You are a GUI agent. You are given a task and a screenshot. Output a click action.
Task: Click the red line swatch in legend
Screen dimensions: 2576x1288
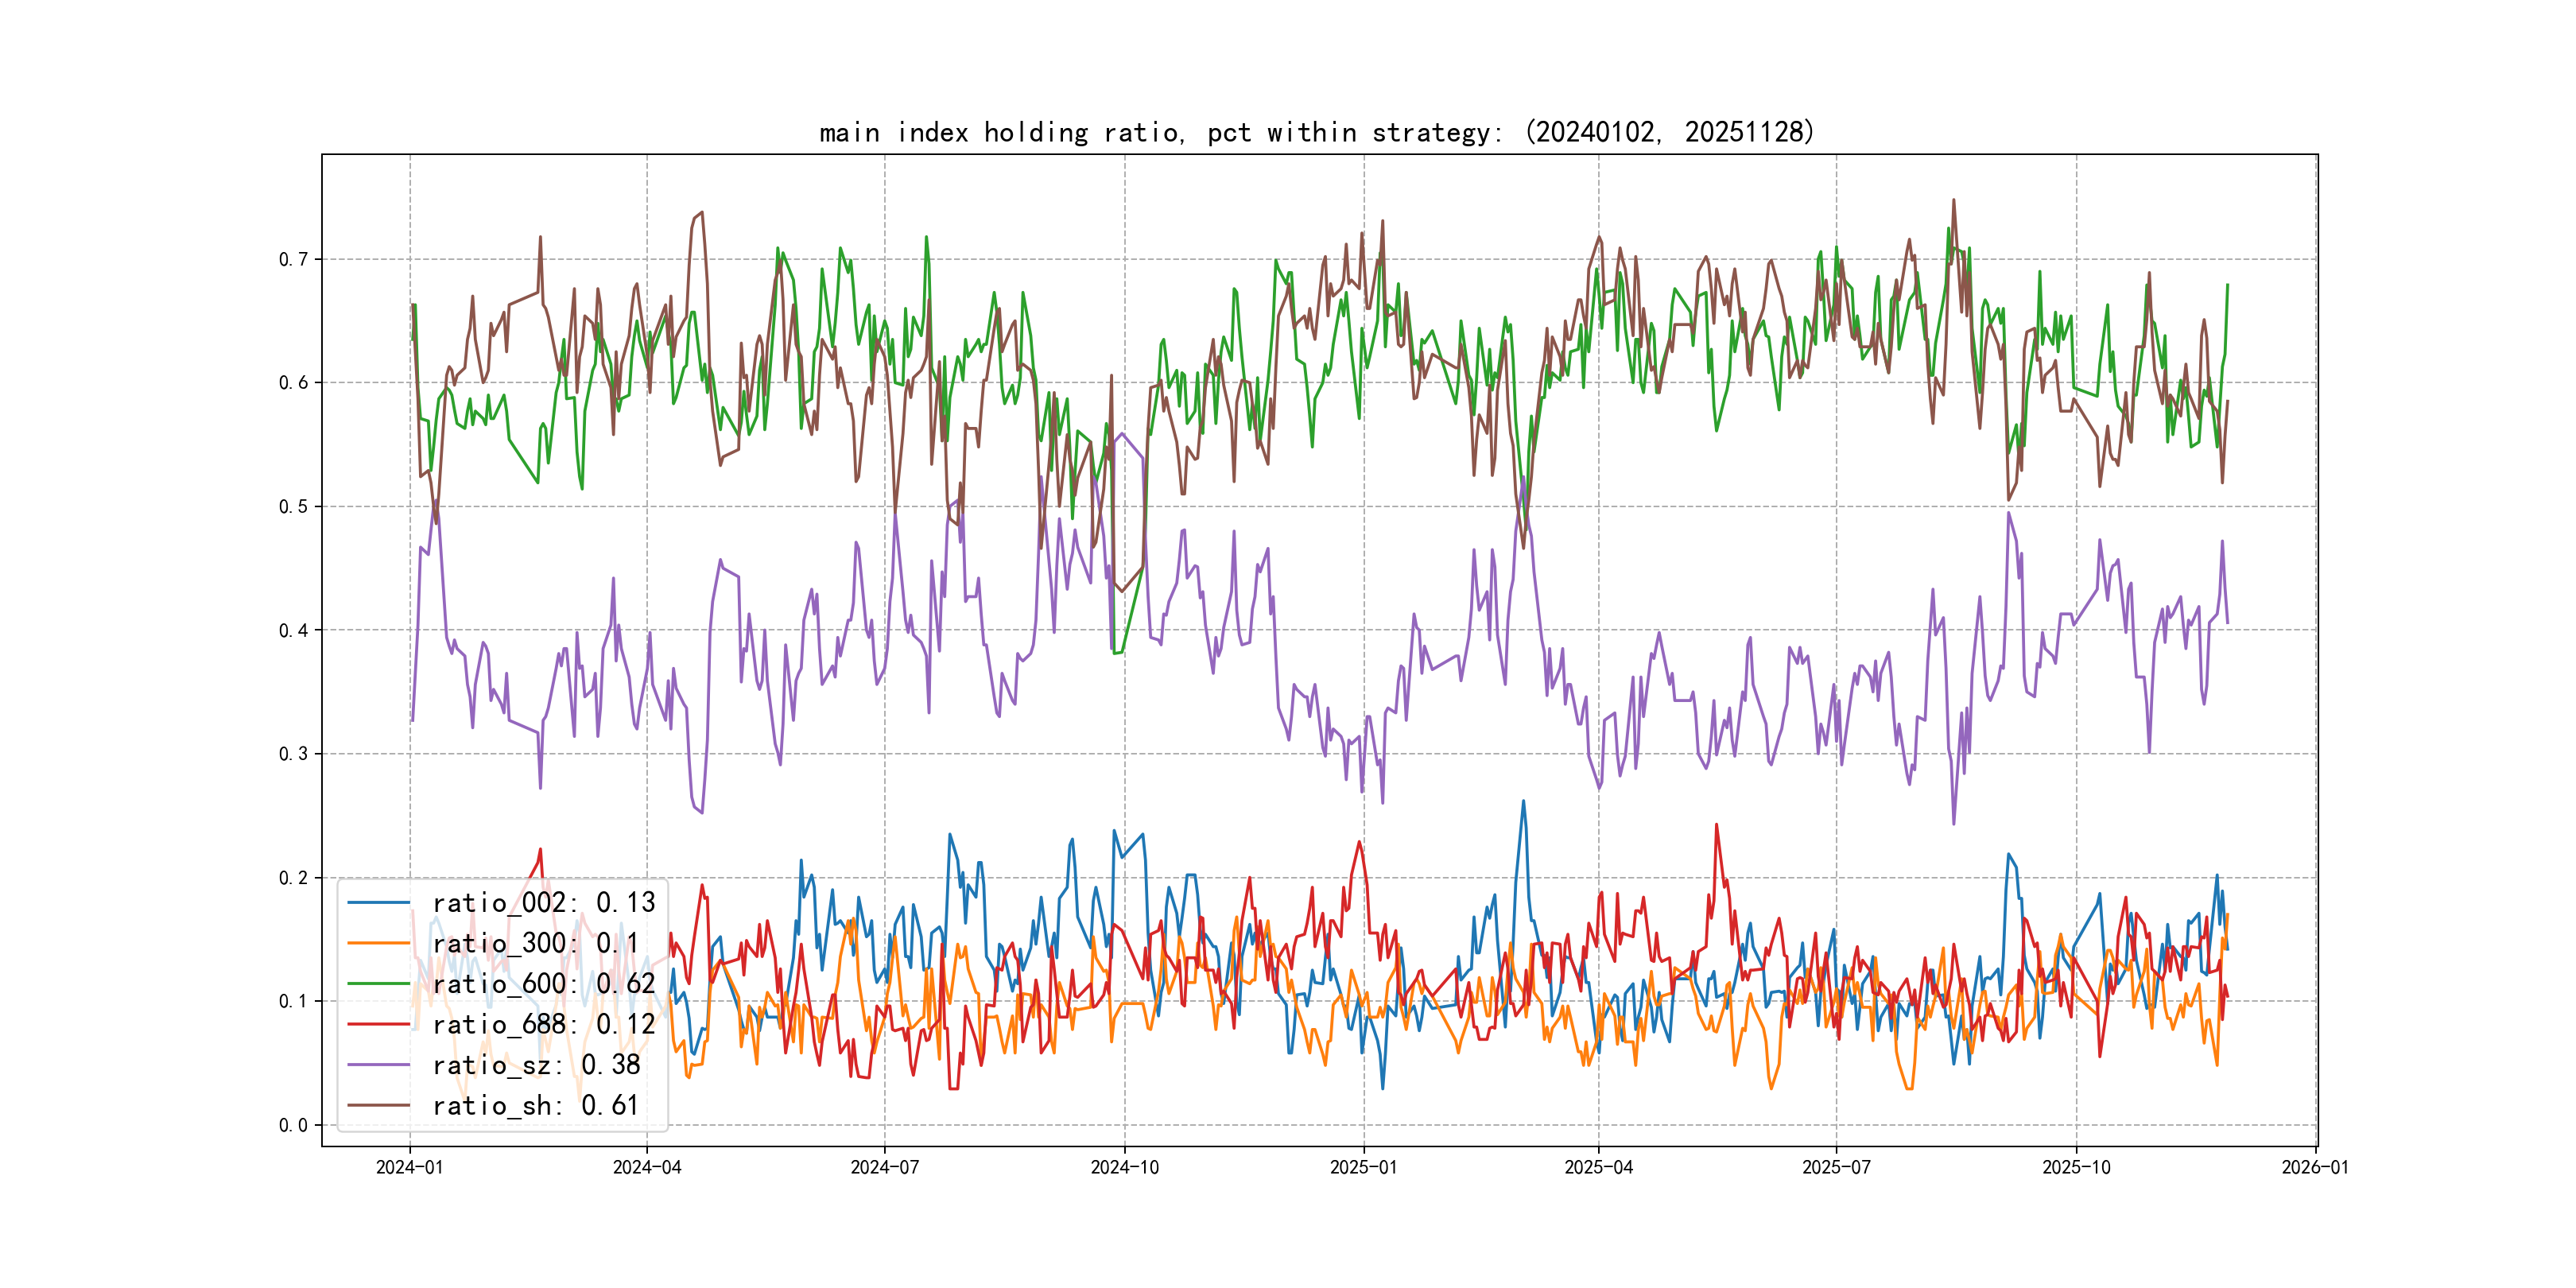tap(379, 1025)
